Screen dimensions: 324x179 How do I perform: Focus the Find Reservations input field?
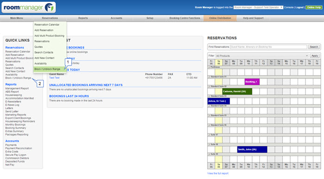point(268,47)
